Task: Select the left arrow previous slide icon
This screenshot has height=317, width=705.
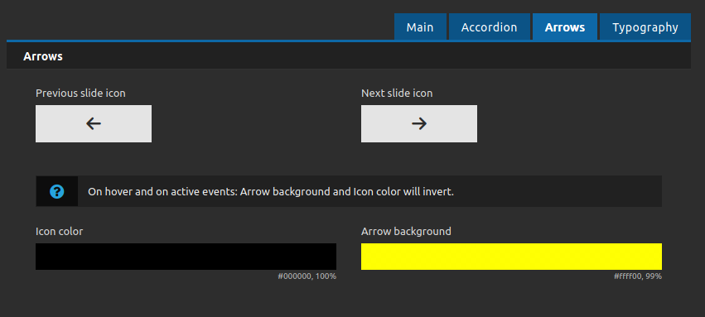Action: (x=94, y=123)
